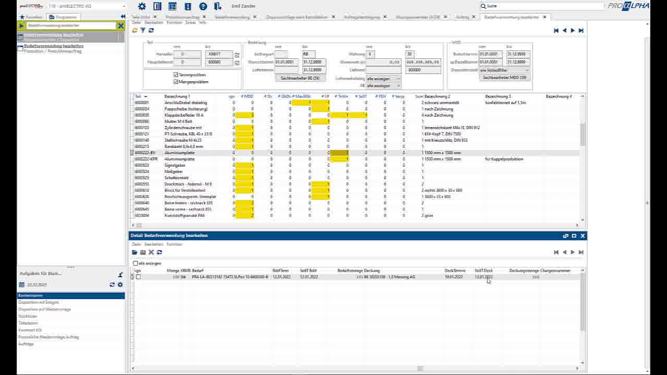667x375 pixels.
Task: Click the window layout icon in top toolbar
Action: (x=172, y=6)
